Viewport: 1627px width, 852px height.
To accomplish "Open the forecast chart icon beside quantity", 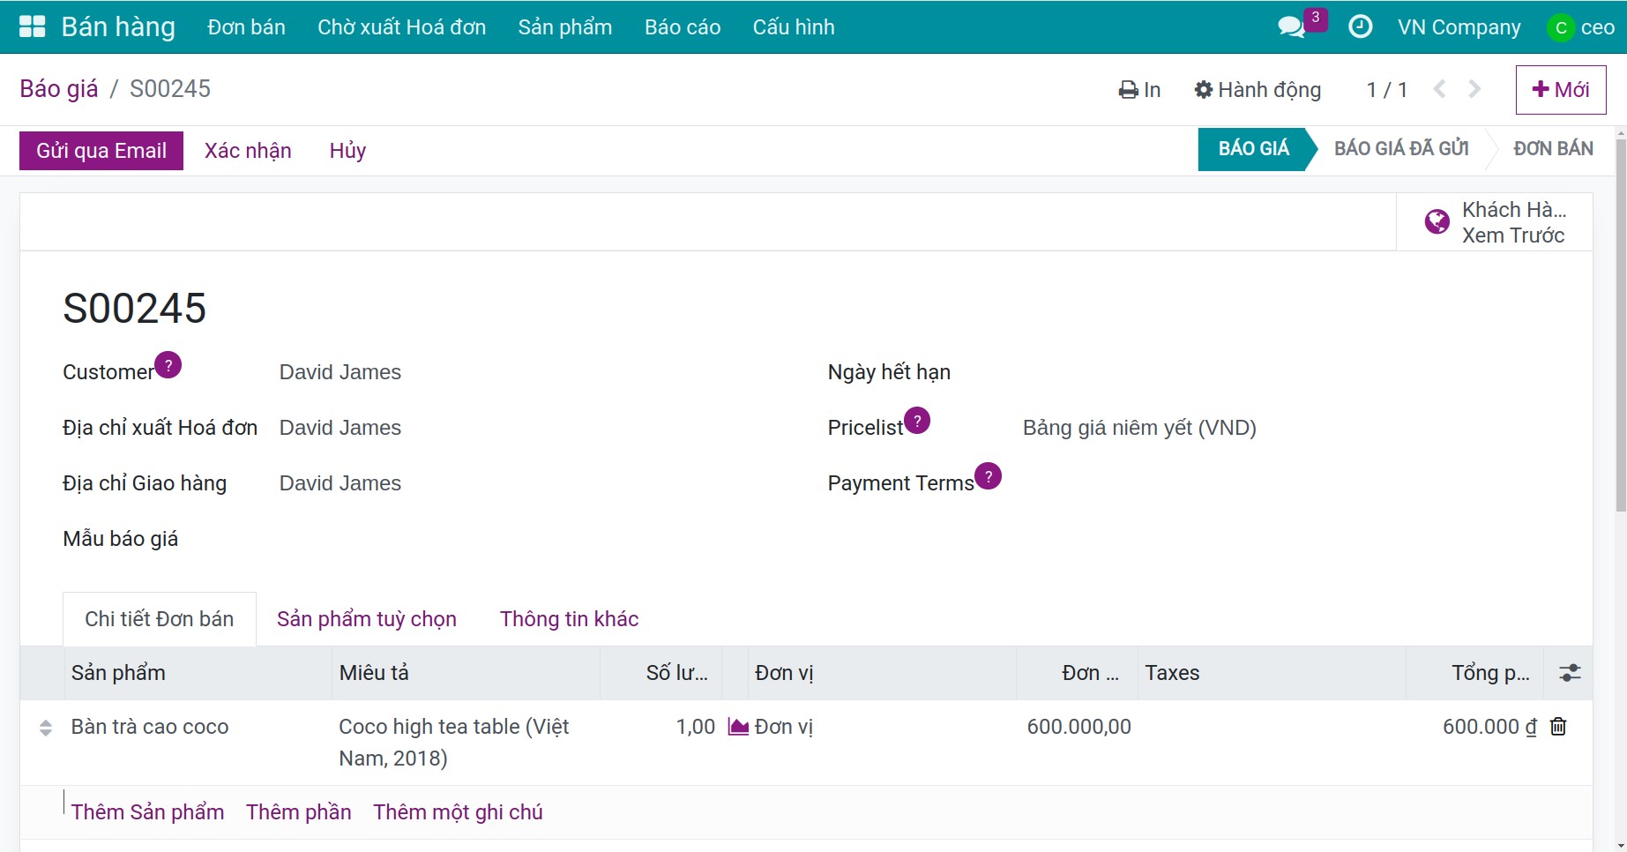I will [738, 727].
